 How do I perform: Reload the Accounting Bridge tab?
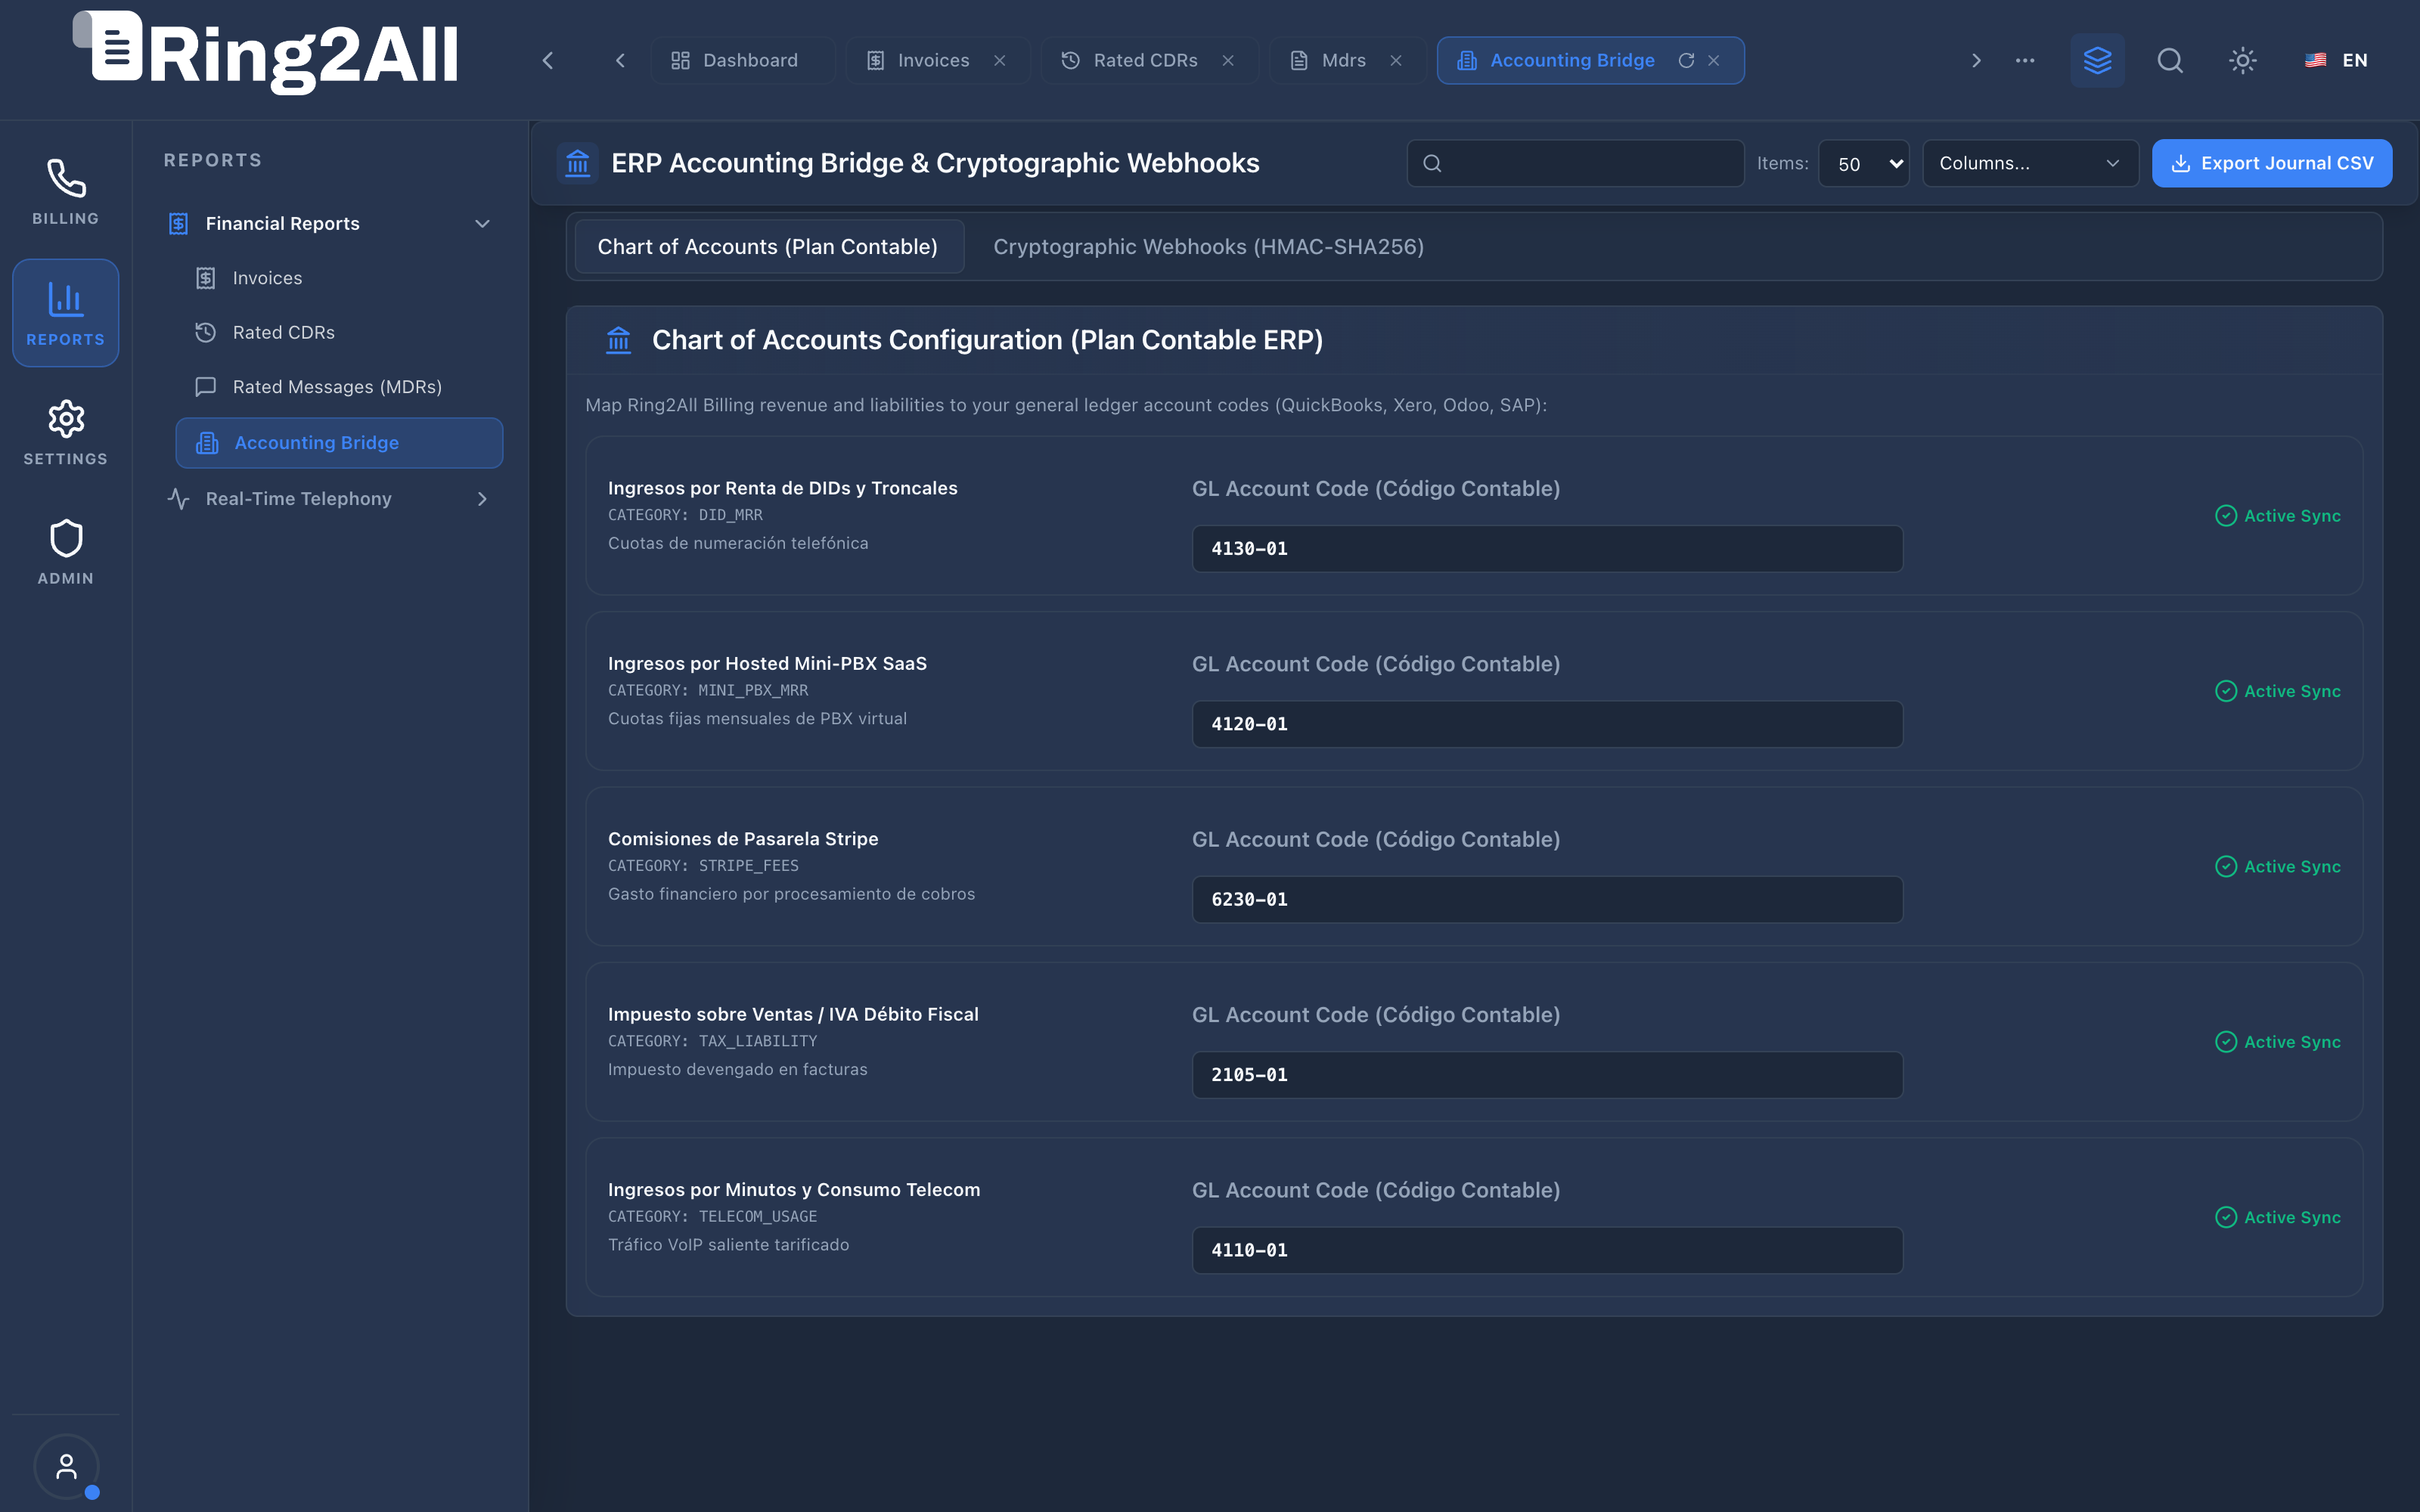(x=1686, y=60)
